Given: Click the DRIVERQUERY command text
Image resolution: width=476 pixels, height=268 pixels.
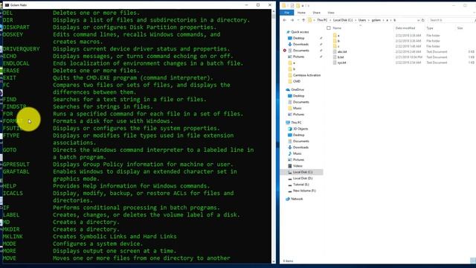Looking at the screenshot, I should (22, 49).
